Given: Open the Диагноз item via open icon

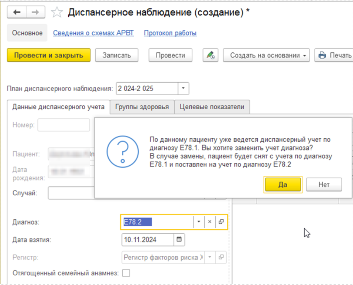Looking at the screenshot, I should pyautogui.click(x=221, y=222).
